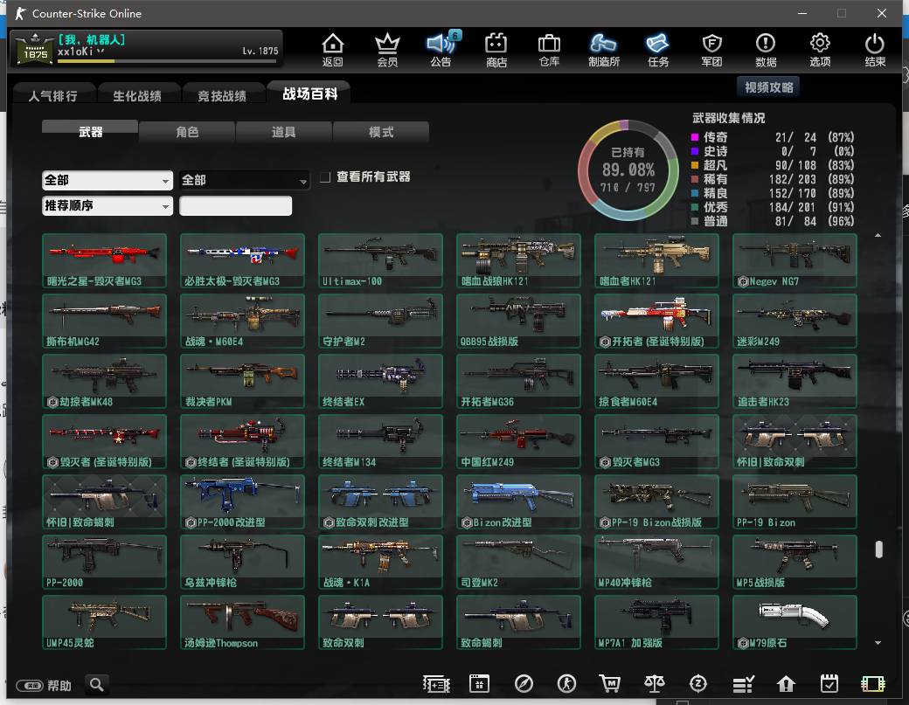Click the weapon list scrollbar thumb
Viewport: 909px width, 705px height.
[879, 549]
